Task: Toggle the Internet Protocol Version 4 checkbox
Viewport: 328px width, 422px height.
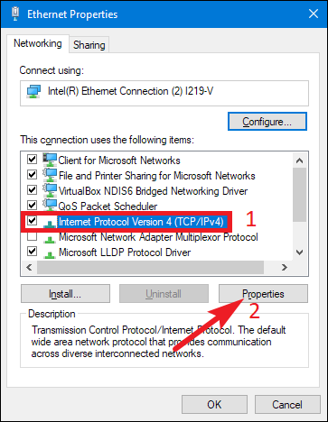Action: (x=32, y=221)
